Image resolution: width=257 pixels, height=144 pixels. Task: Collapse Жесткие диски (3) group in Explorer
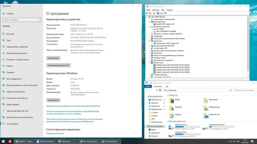pos(167,122)
